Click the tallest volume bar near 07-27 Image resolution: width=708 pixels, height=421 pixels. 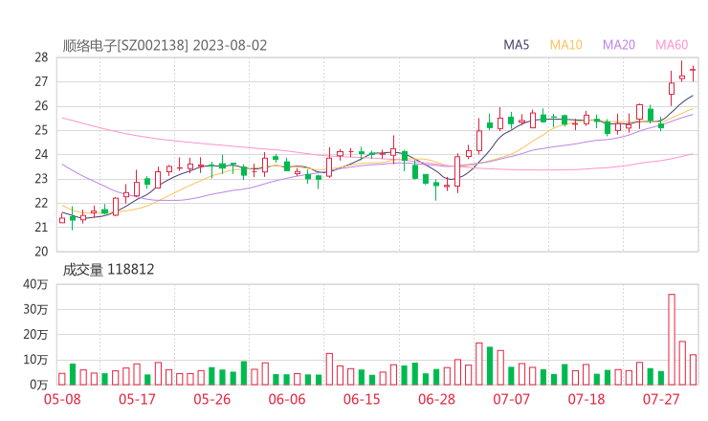point(672,340)
